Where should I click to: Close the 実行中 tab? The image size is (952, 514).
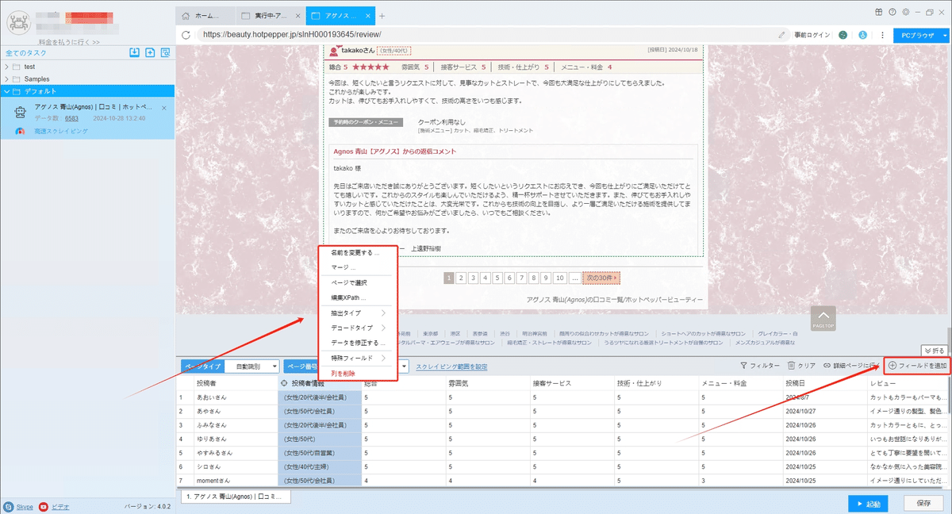coord(297,16)
